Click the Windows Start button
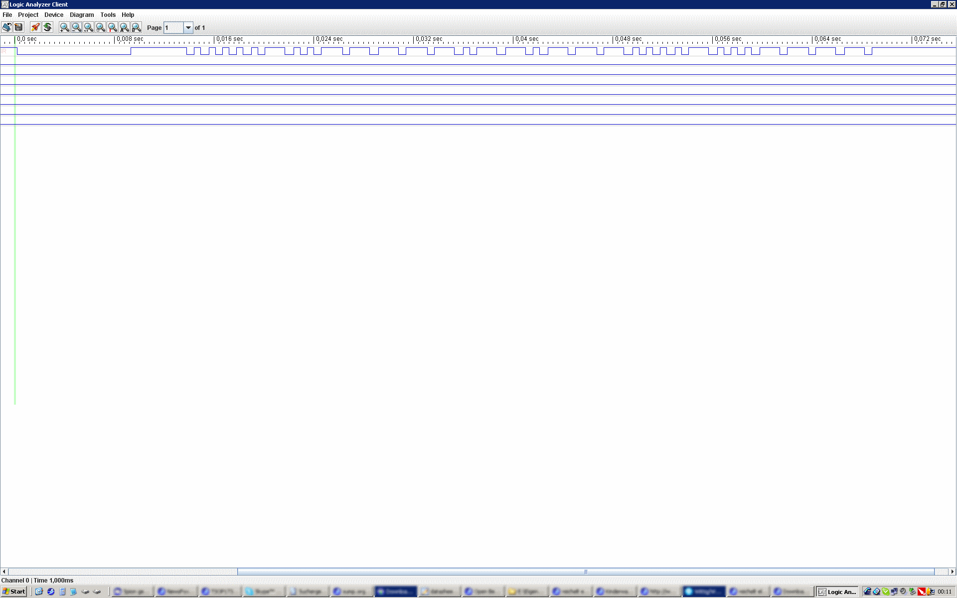Screen dimensions: 957x598 tap(14, 592)
